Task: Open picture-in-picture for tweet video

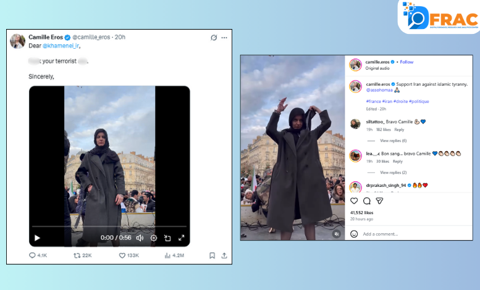Action: [167, 238]
